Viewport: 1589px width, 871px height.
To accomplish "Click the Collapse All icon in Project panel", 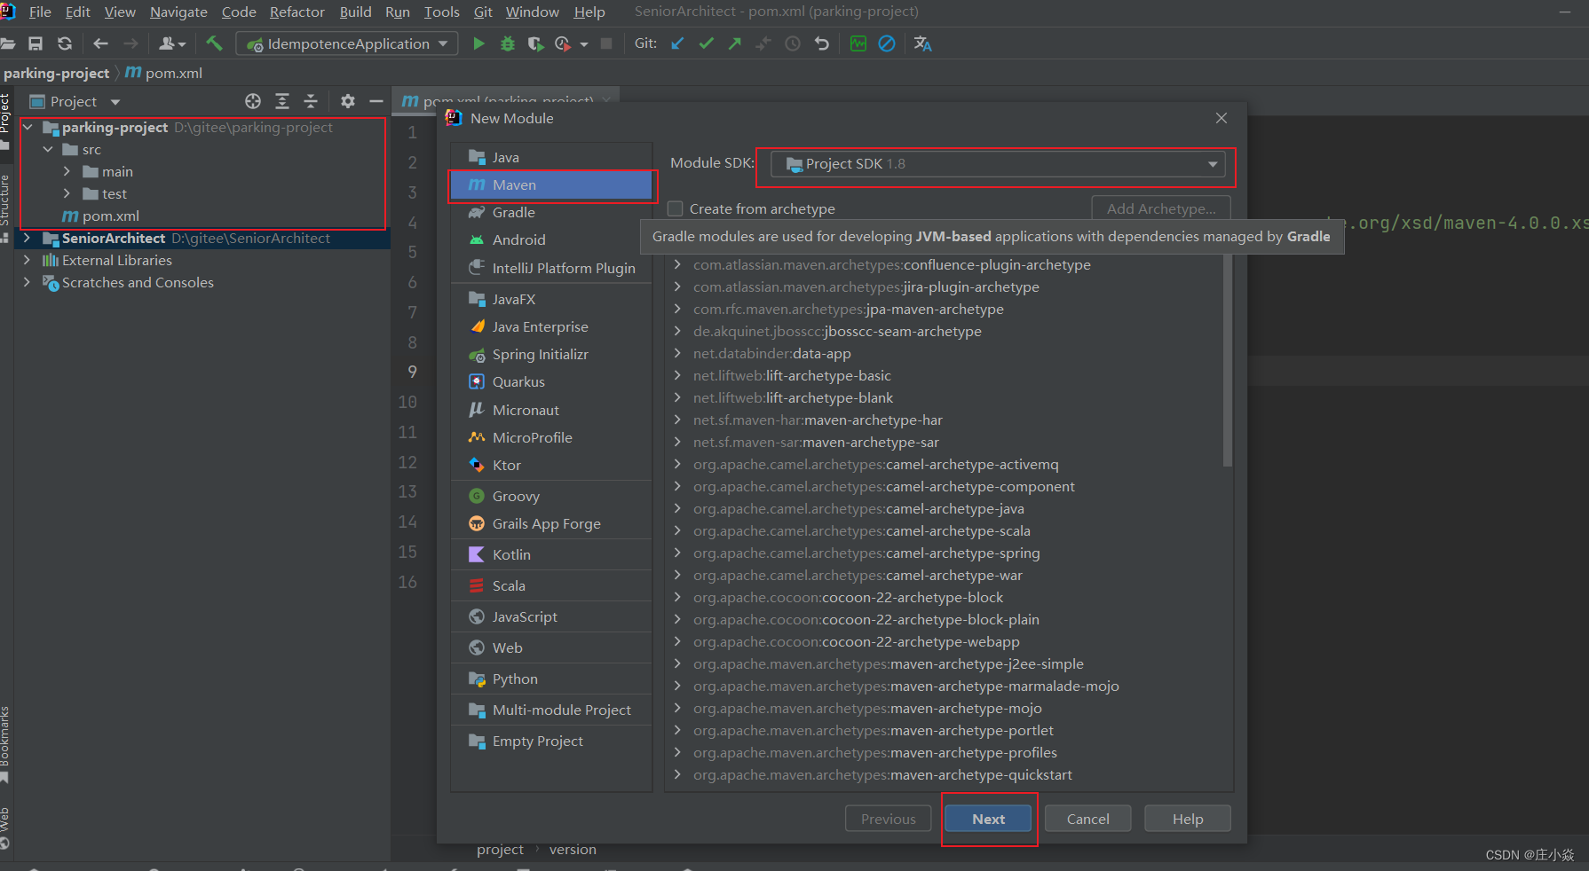I will [311, 101].
